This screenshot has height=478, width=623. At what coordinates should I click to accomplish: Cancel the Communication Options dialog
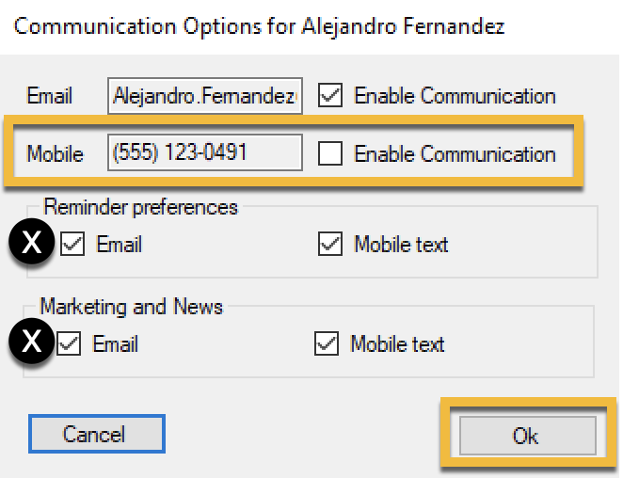[x=97, y=434]
